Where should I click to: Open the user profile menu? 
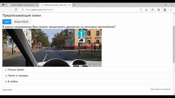tap(165, 10)
